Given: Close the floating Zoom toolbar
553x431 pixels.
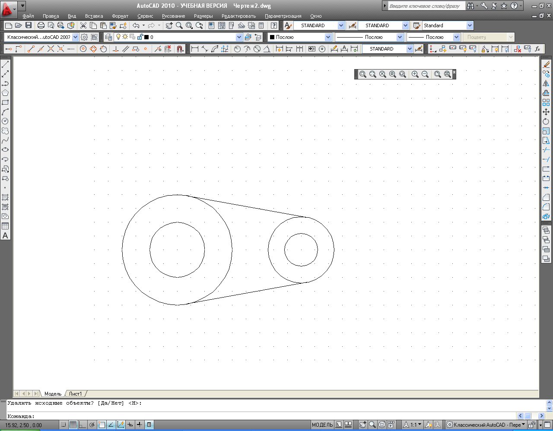Looking at the screenshot, I should (454, 72).
